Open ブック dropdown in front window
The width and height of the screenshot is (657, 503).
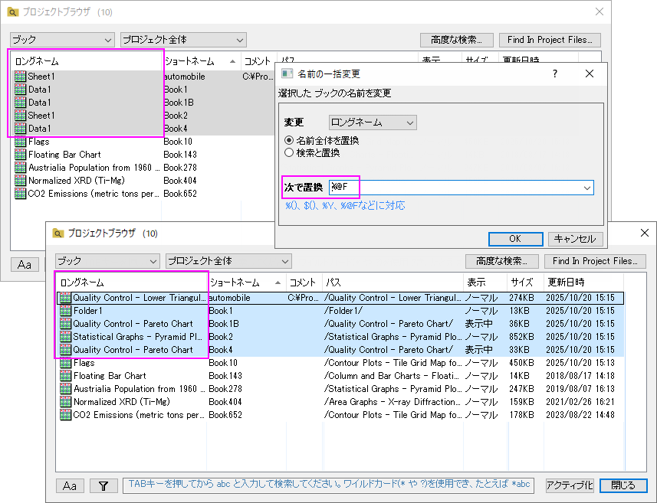coord(107,261)
